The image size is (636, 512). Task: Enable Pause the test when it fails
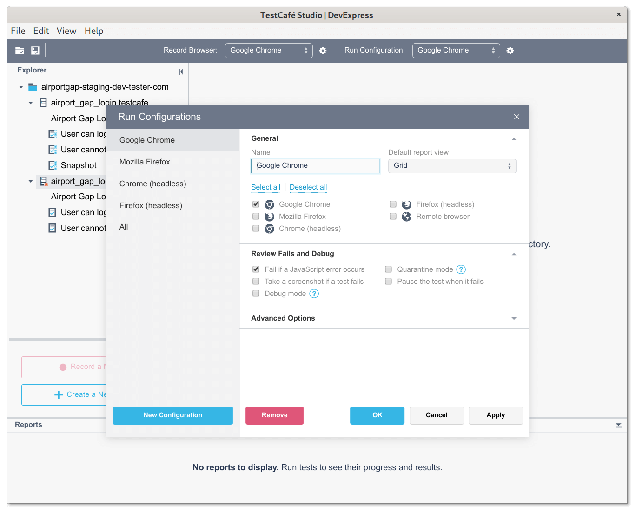tap(388, 282)
